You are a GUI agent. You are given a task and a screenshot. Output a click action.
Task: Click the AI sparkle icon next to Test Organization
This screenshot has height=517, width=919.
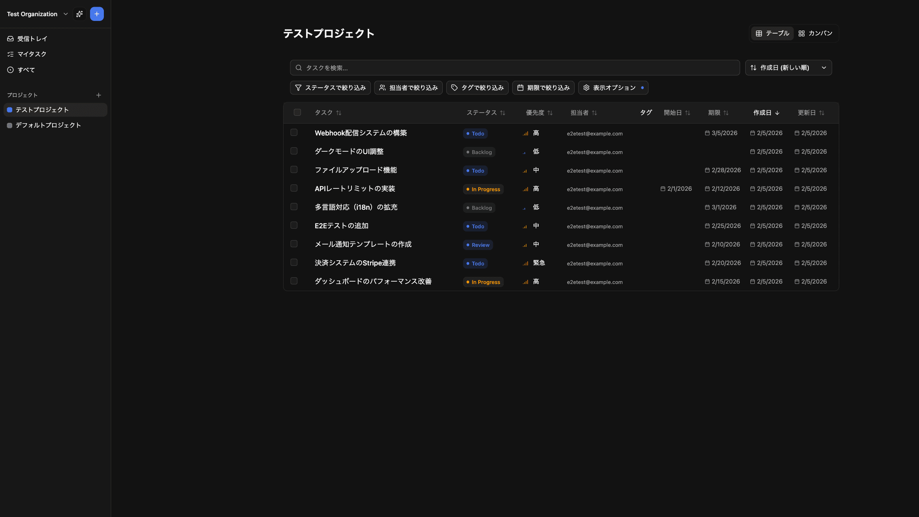pos(79,13)
